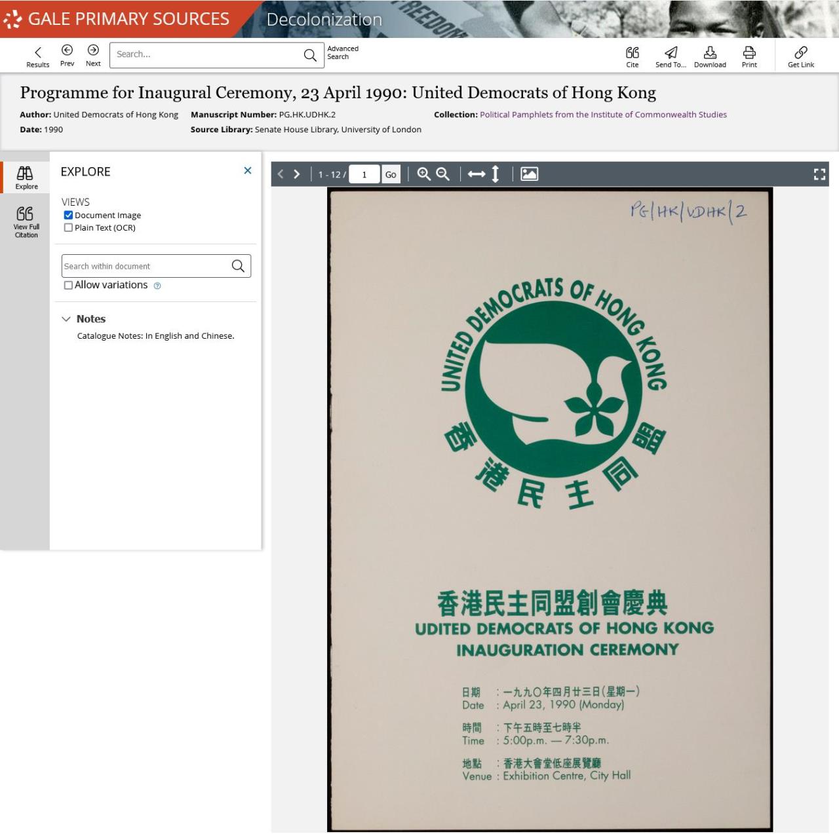Open View Full Citation
The image size is (839, 834).
25,221
